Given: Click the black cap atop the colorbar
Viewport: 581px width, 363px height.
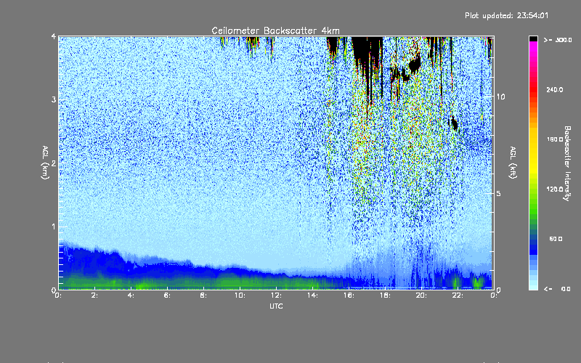Looking at the screenshot, I should pyautogui.click(x=533, y=38).
